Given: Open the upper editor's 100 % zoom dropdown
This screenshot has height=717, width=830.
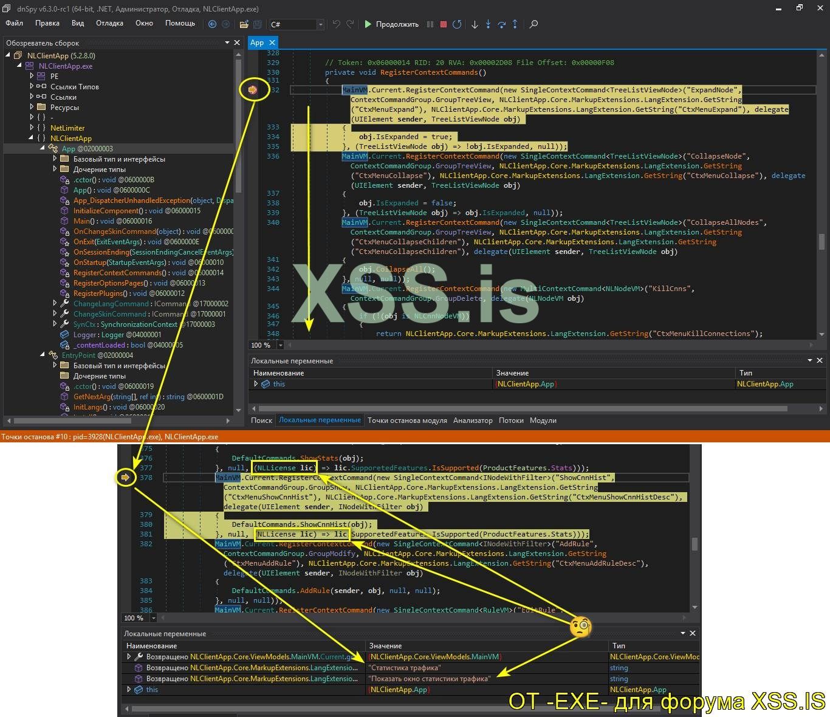Looking at the screenshot, I should [280, 345].
